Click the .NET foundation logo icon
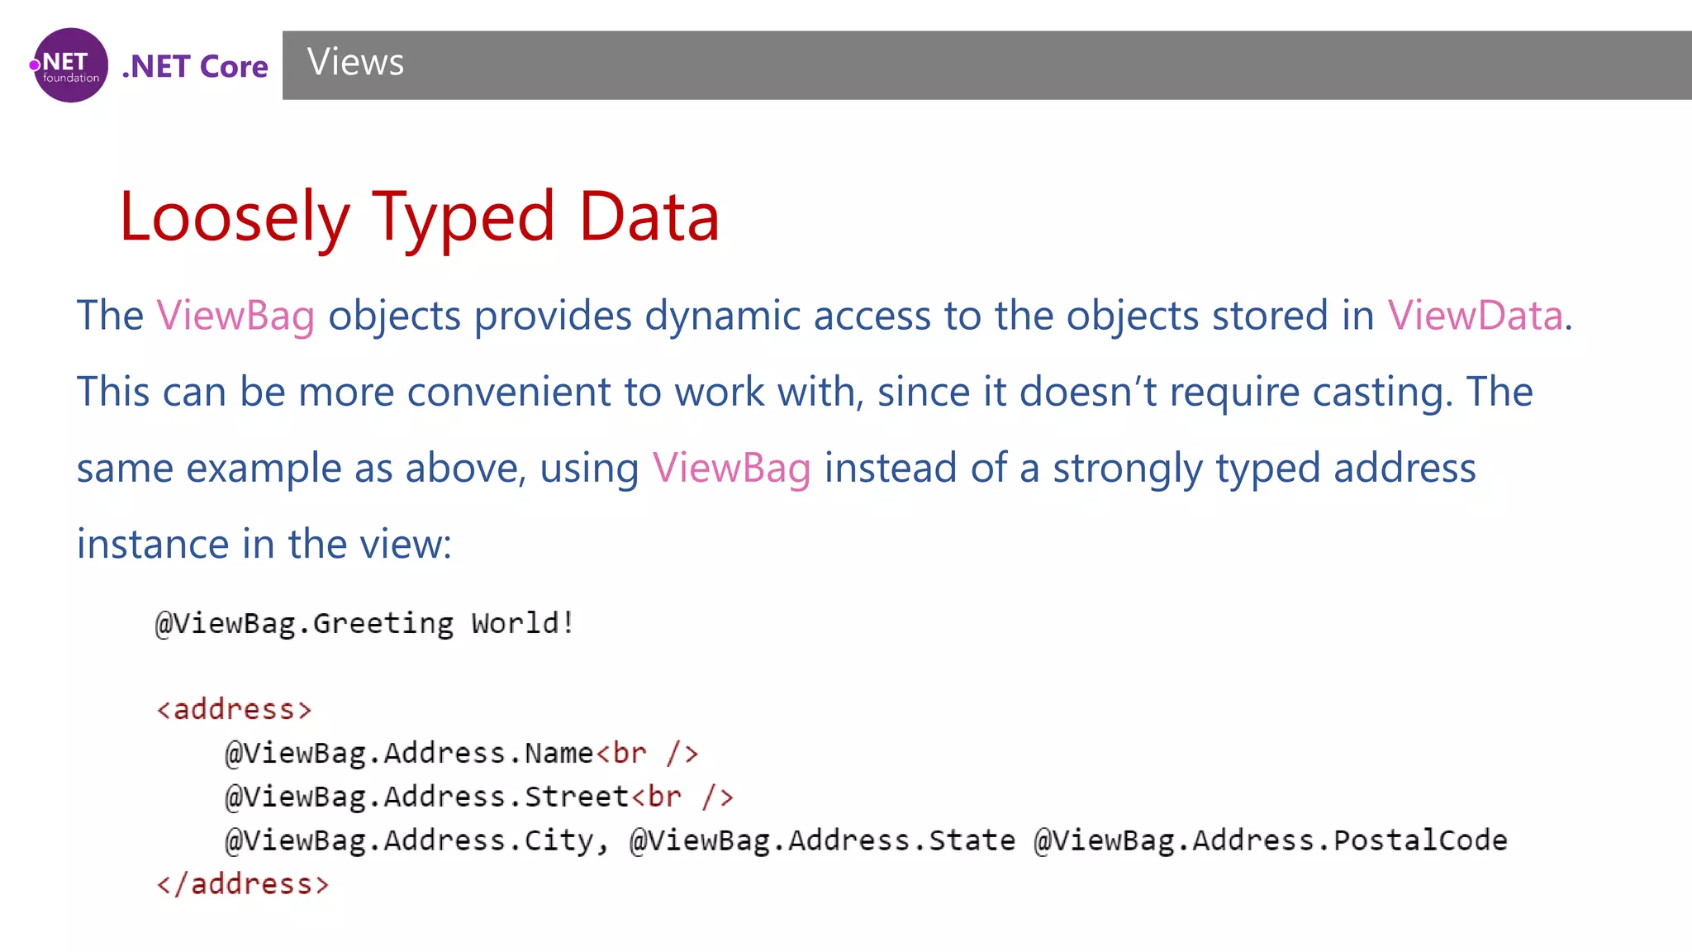Viewport: 1692px width, 952px height. coord(69,65)
